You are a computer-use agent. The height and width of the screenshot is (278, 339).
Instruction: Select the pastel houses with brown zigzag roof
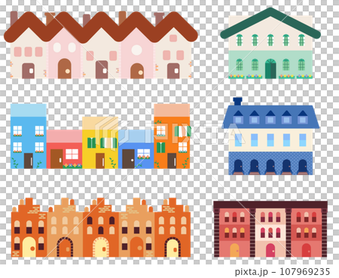[x=101, y=44]
